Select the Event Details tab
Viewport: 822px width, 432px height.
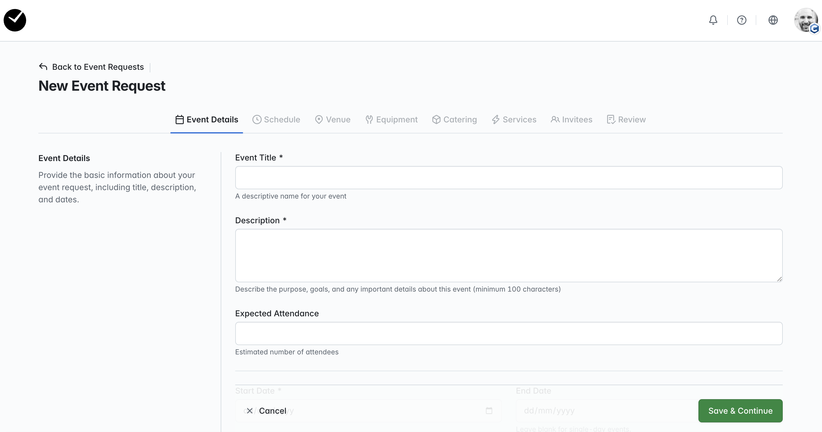coord(207,120)
